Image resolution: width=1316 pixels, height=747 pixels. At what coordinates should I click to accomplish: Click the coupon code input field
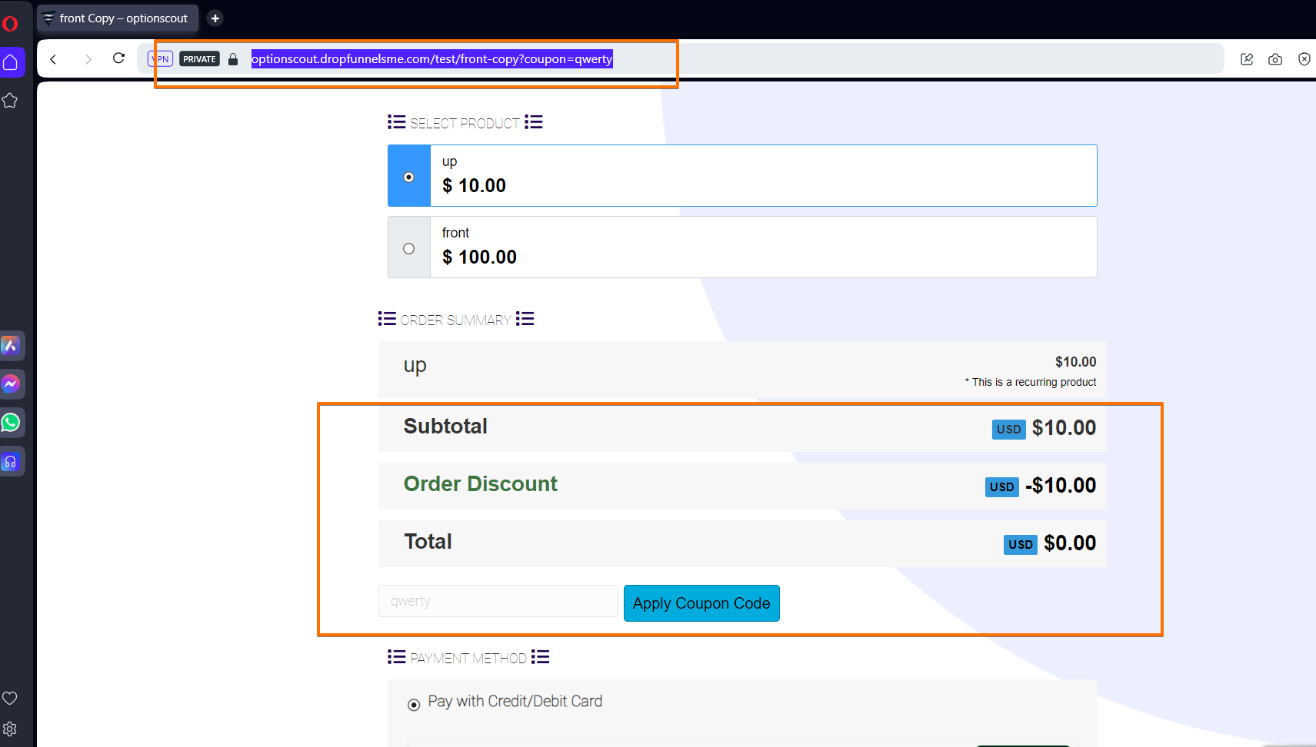498,601
